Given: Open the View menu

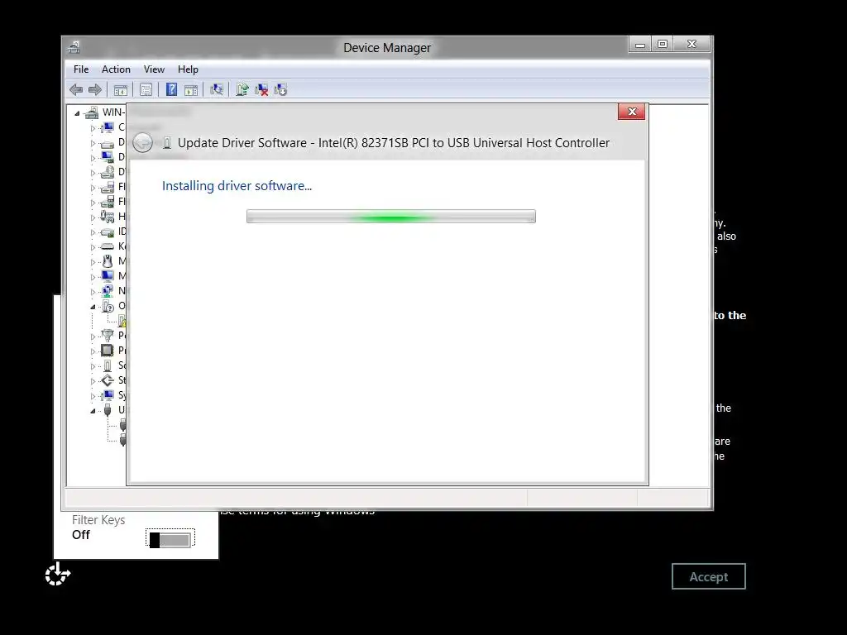Looking at the screenshot, I should pos(154,69).
